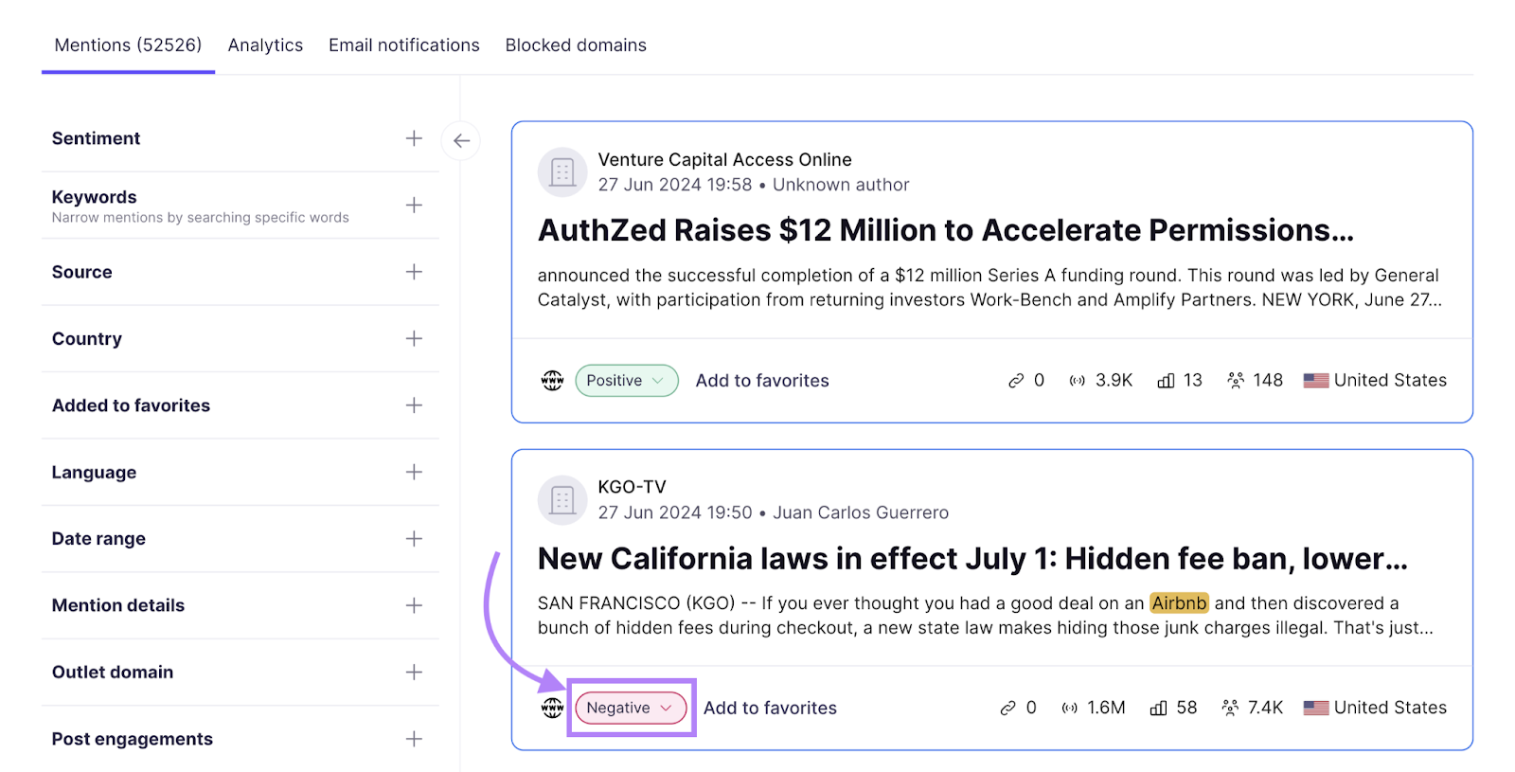Click the publisher building icon for Venture Capital Access Online
Image resolution: width=1515 pixels, height=772 pixels.
click(562, 171)
